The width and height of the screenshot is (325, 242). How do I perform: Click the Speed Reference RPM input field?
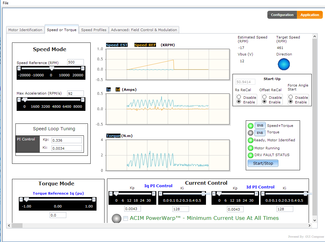pos(76,62)
